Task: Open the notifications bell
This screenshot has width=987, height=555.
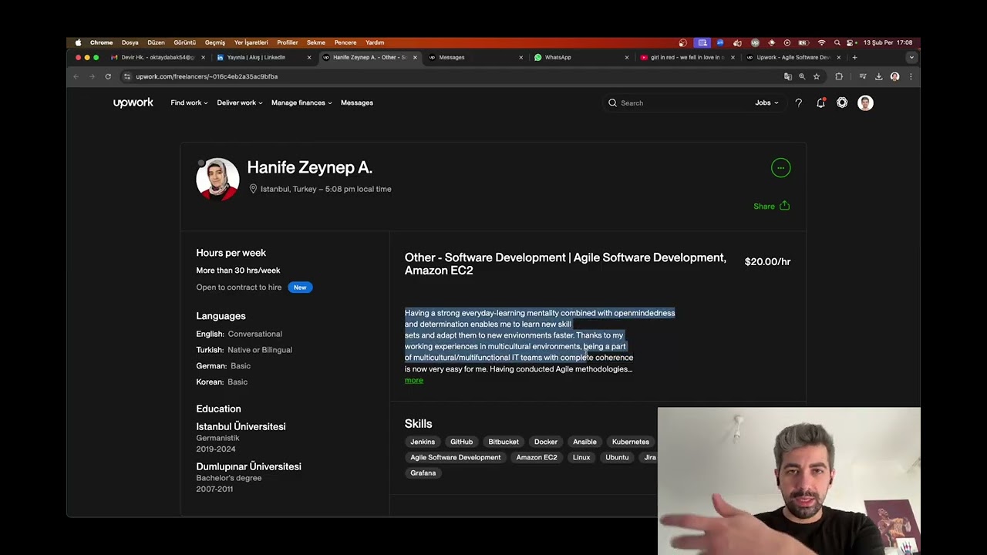Action: (x=820, y=103)
